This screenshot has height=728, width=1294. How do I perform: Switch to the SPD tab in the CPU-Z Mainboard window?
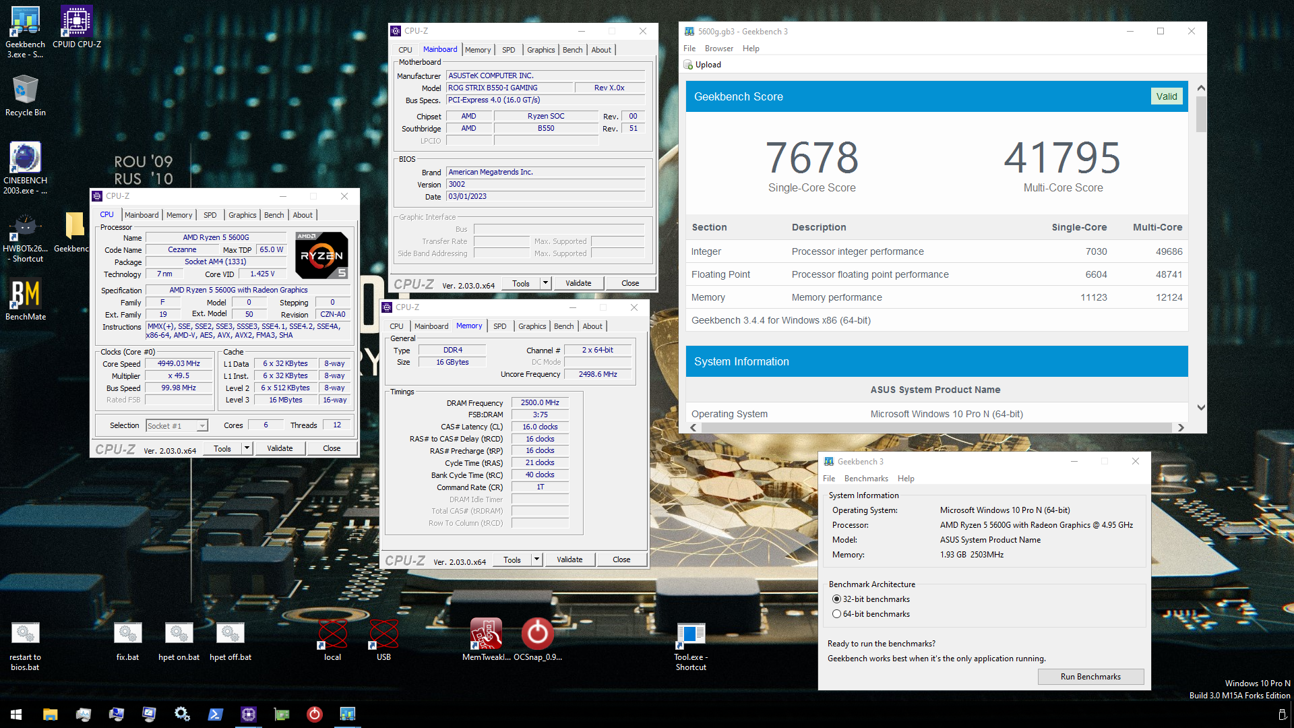coord(509,50)
